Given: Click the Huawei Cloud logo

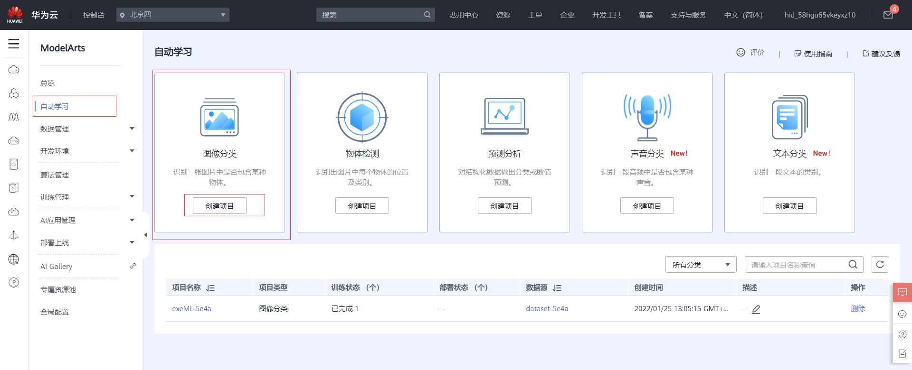Looking at the screenshot, I should (15, 15).
